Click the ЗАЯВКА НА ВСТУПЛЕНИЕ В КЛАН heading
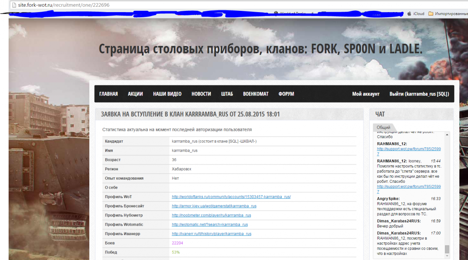 point(190,115)
